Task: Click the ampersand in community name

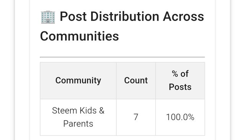Action: click(102, 111)
